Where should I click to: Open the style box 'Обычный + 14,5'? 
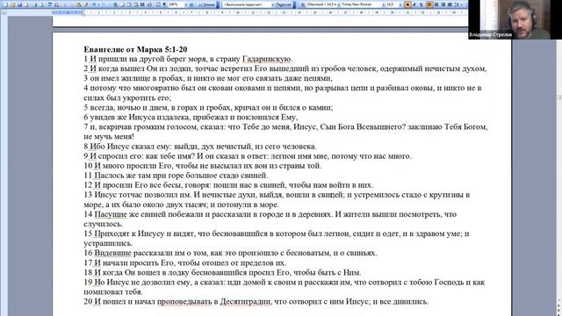322,4
